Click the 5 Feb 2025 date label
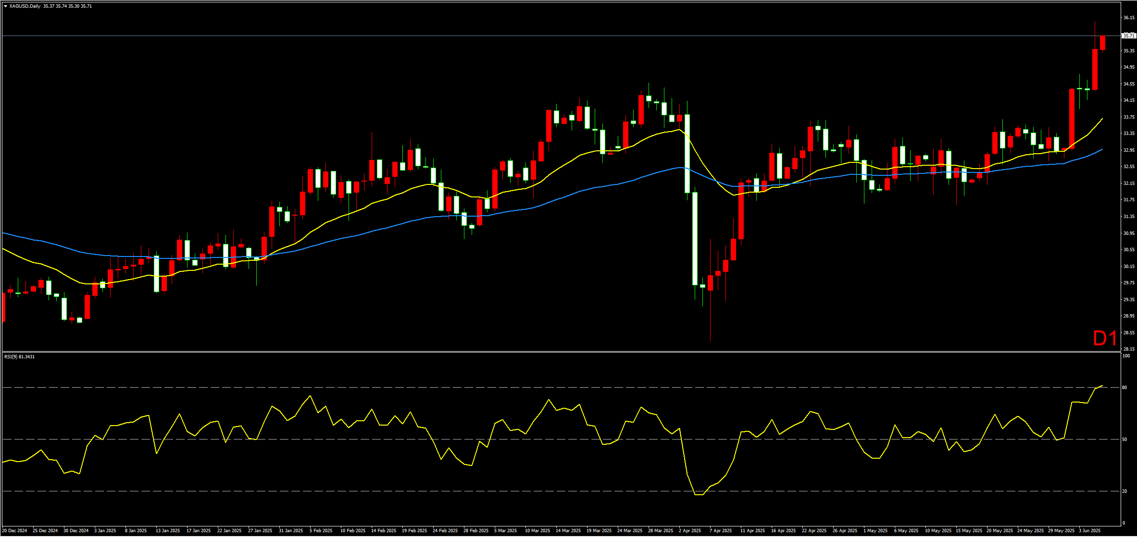 click(x=321, y=531)
